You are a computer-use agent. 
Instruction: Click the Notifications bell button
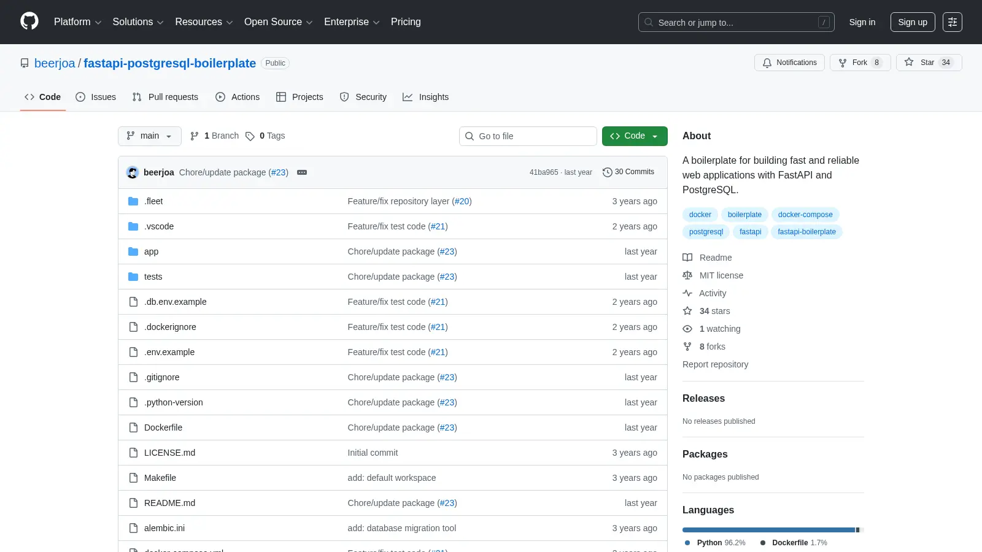(x=790, y=63)
